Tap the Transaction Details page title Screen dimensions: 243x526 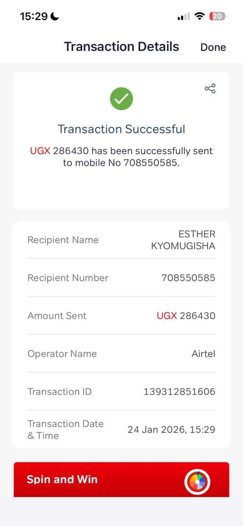pyautogui.click(x=121, y=46)
